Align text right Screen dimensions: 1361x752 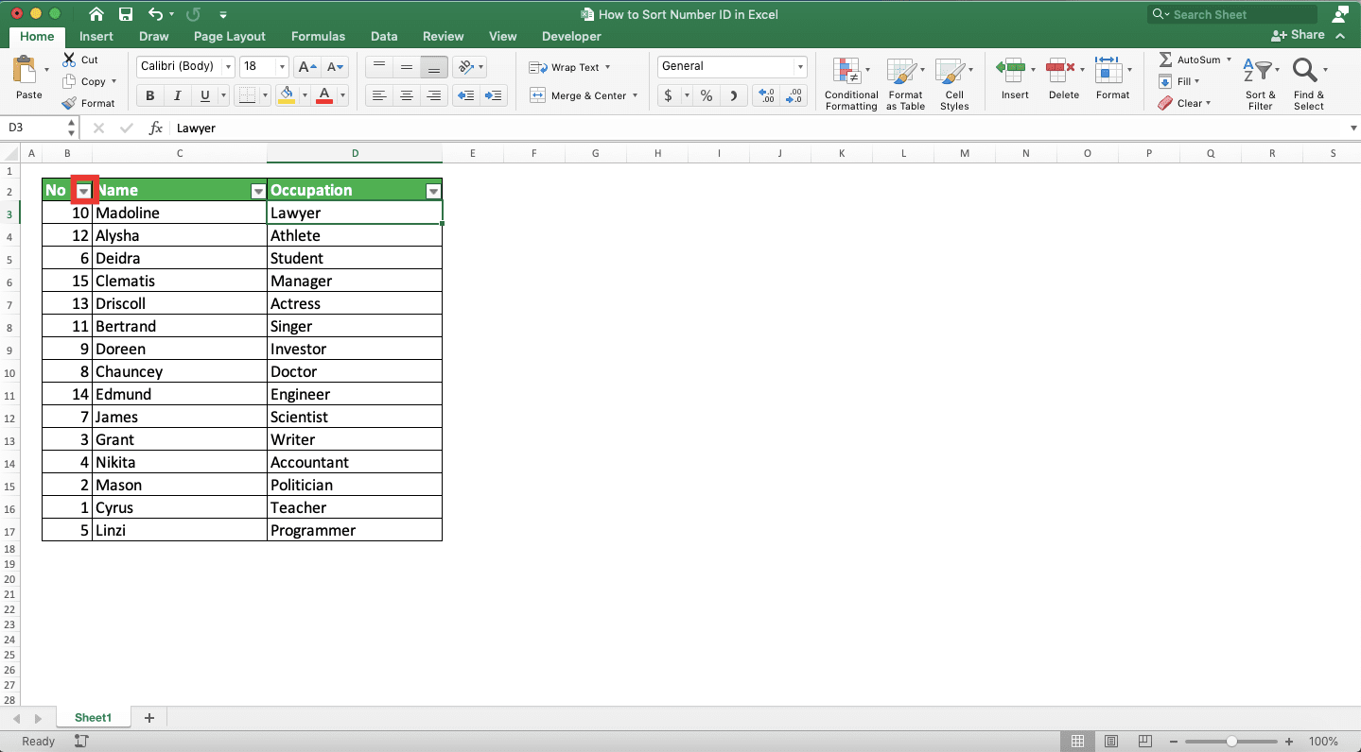434,95
